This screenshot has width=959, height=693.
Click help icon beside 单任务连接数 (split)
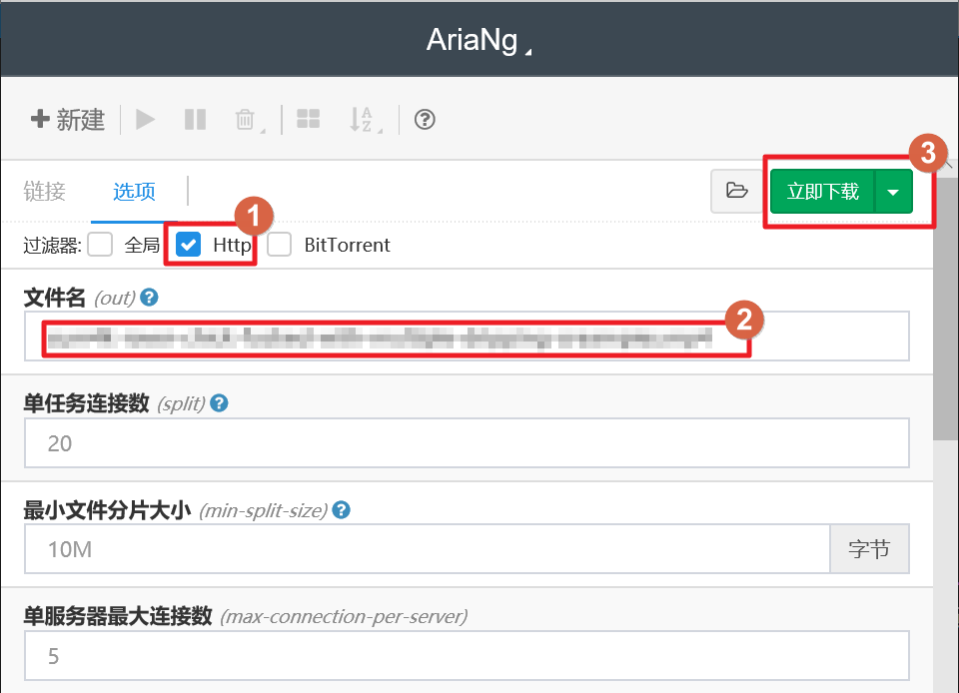pos(220,403)
